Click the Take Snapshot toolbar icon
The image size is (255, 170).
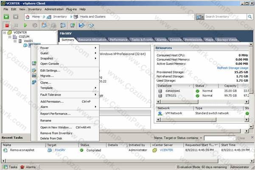coord(44,25)
